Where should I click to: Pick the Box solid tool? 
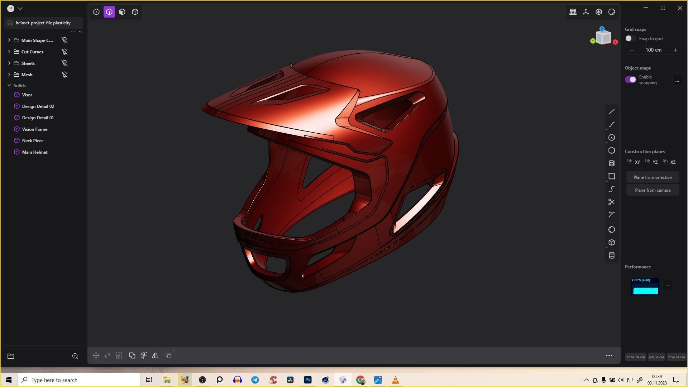tap(612, 242)
